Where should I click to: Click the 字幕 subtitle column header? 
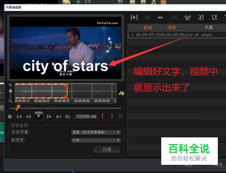(208, 27)
